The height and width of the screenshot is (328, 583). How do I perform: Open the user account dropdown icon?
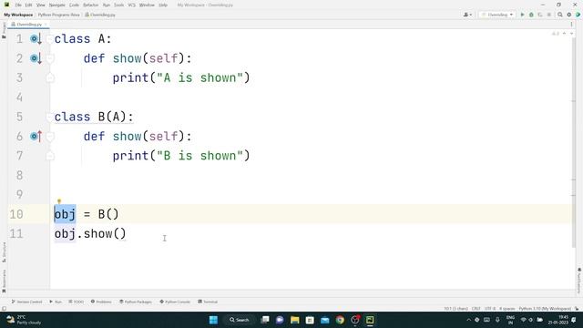(x=467, y=15)
